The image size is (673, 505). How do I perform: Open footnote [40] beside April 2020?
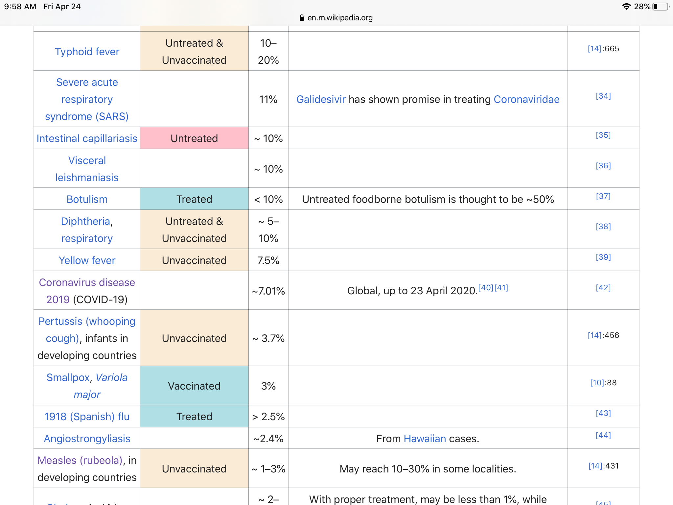pyautogui.click(x=486, y=288)
